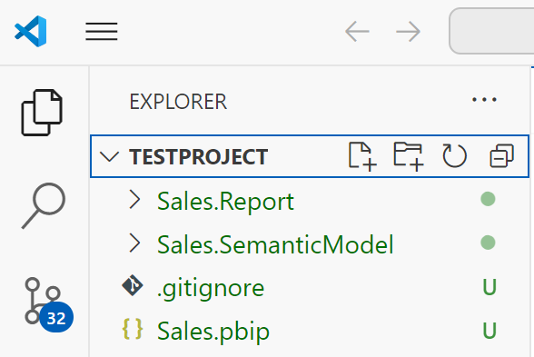Open the .gitignore file
Image resolution: width=534 pixels, height=357 pixels.
[309, 287]
